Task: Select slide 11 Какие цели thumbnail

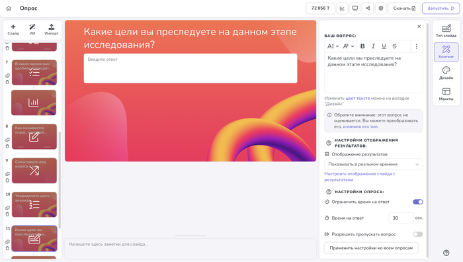Action: tap(34, 238)
